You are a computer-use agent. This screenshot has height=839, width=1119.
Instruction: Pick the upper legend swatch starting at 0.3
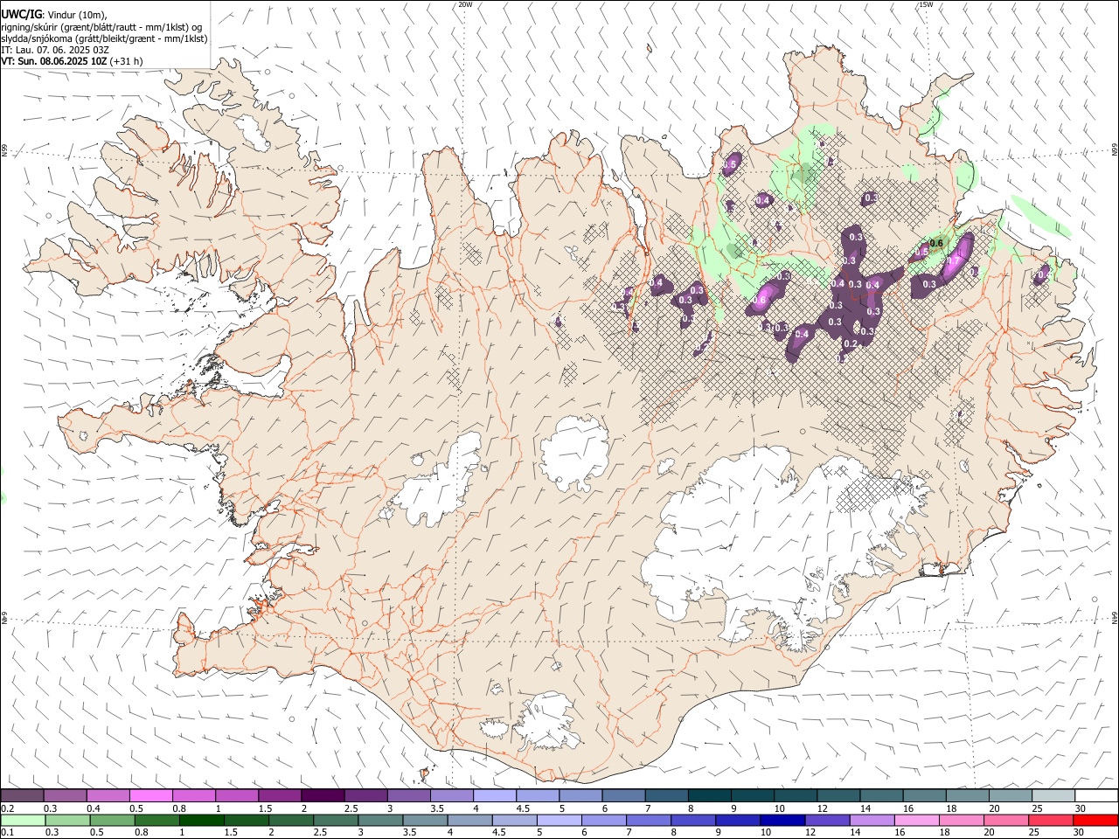pos(65,796)
